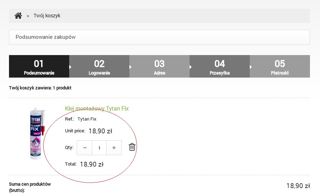Increase quantity with plus button
Viewport: 320px width, 195px height.
click(114, 148)
